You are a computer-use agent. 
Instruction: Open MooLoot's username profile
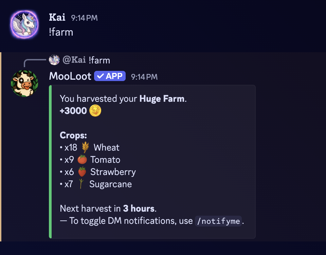pos(70,76)
